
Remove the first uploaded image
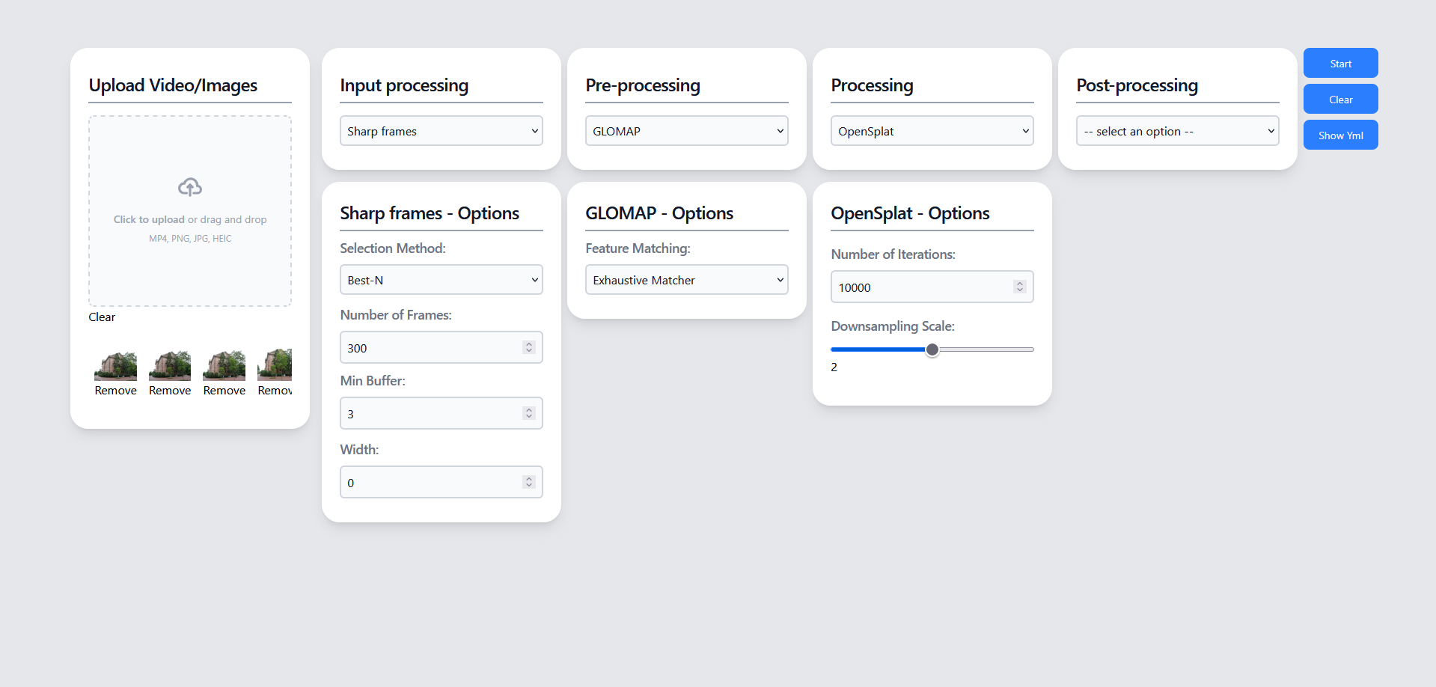[x=116, y=391]
